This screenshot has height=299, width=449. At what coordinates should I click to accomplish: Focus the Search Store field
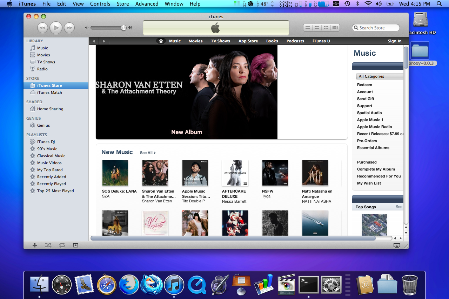pos(376,28)
